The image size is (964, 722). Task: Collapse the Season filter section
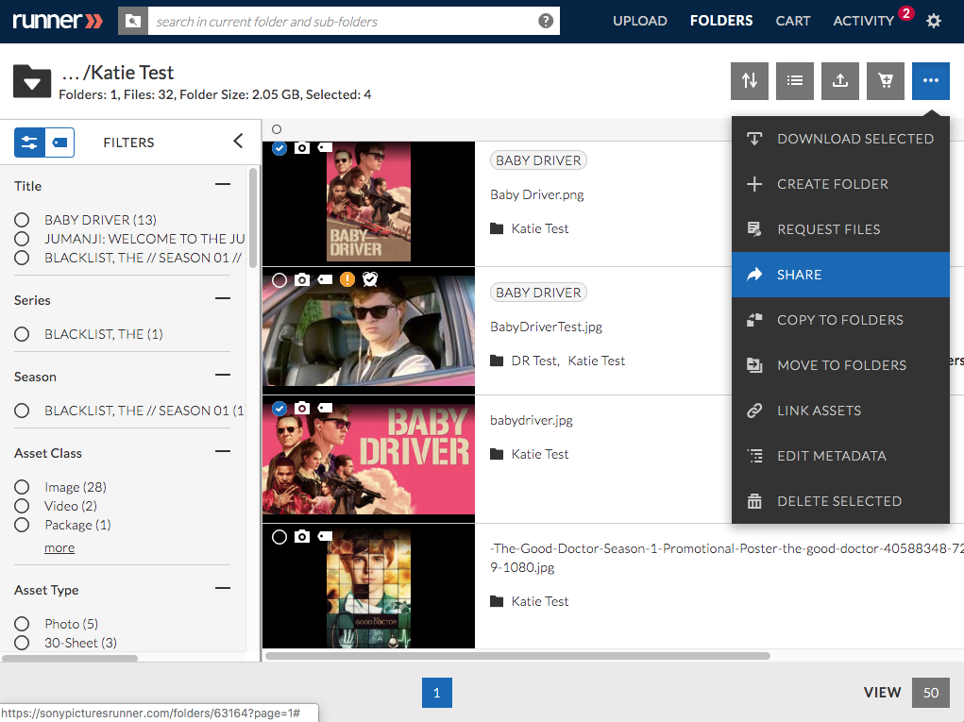(x=223, y=375)
